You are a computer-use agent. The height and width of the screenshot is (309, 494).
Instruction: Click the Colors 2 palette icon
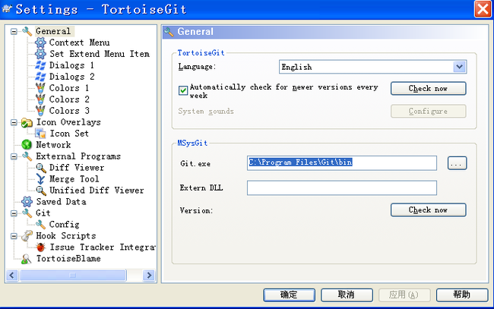tap(40, 99)
